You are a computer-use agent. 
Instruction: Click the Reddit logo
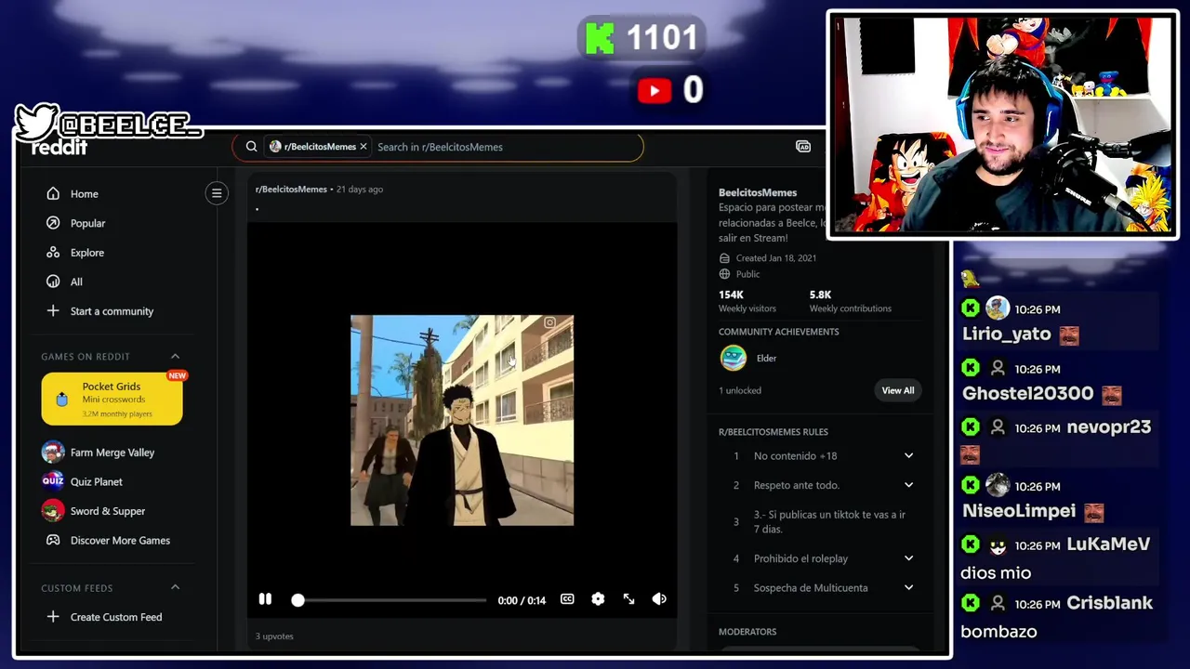(x=59, y=148)
